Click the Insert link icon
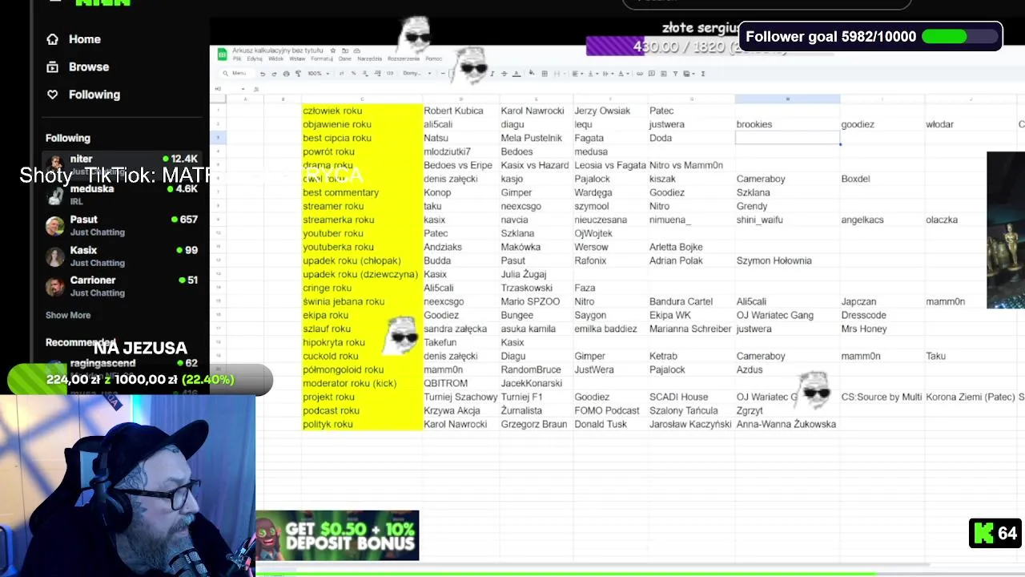This screenshot has height=577, width=1025. click(640, 74)
